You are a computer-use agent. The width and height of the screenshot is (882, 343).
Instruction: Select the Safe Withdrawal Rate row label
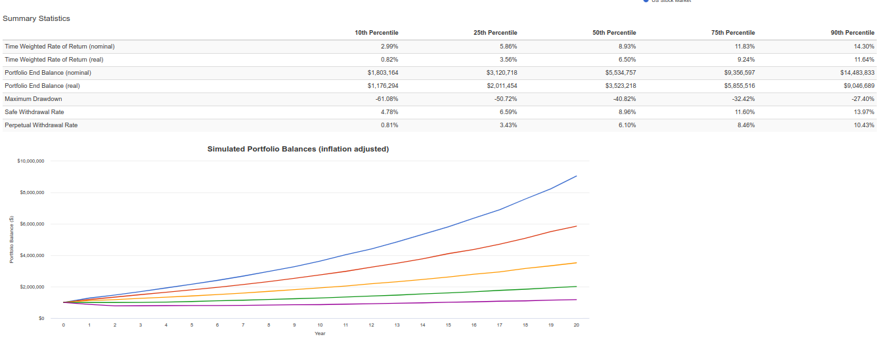point(35,112)
